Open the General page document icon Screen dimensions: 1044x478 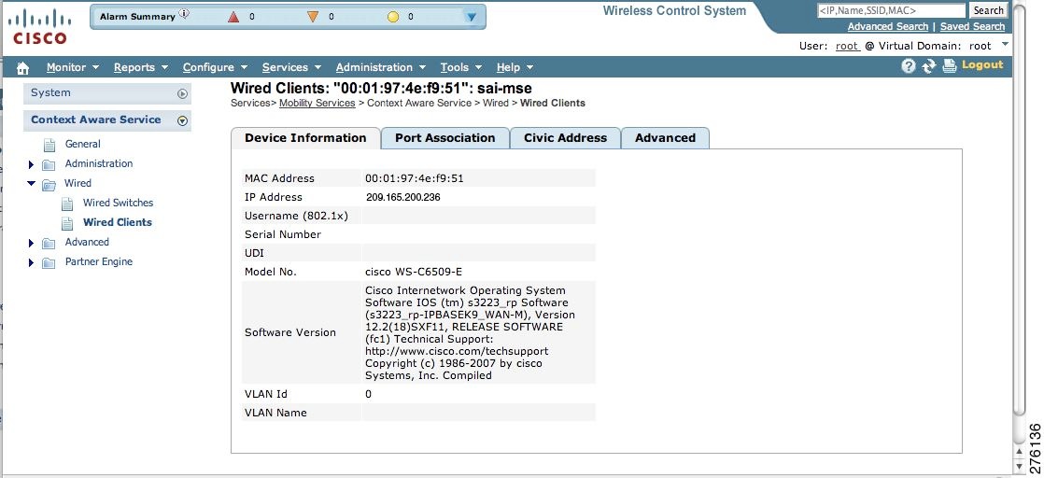point(49,145)
